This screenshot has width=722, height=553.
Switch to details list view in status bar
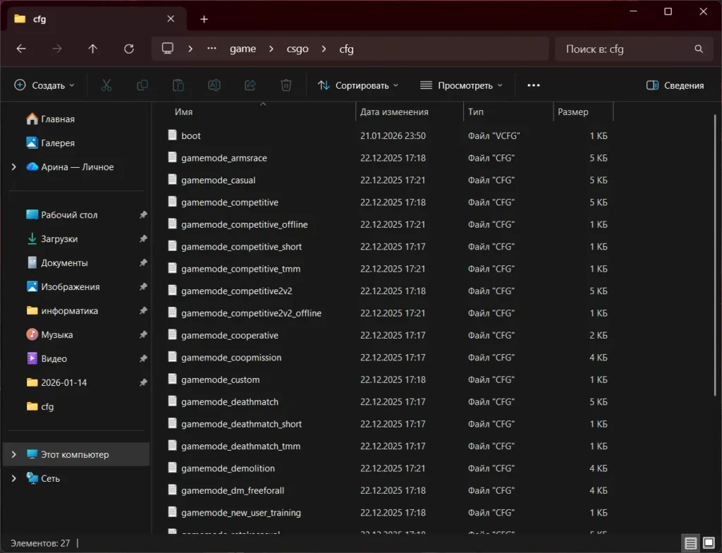[691, 543]
